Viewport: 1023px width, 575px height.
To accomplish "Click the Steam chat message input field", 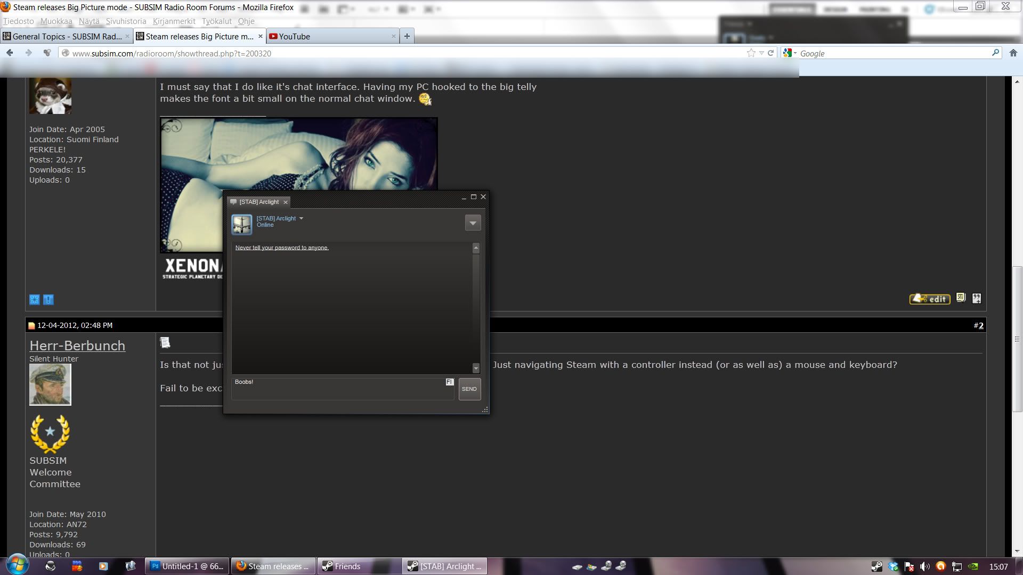I will click(x=343, y=389).
